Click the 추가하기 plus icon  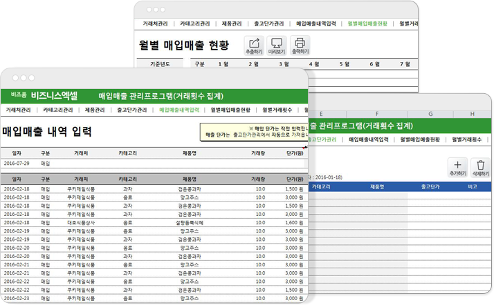(459, 165)
